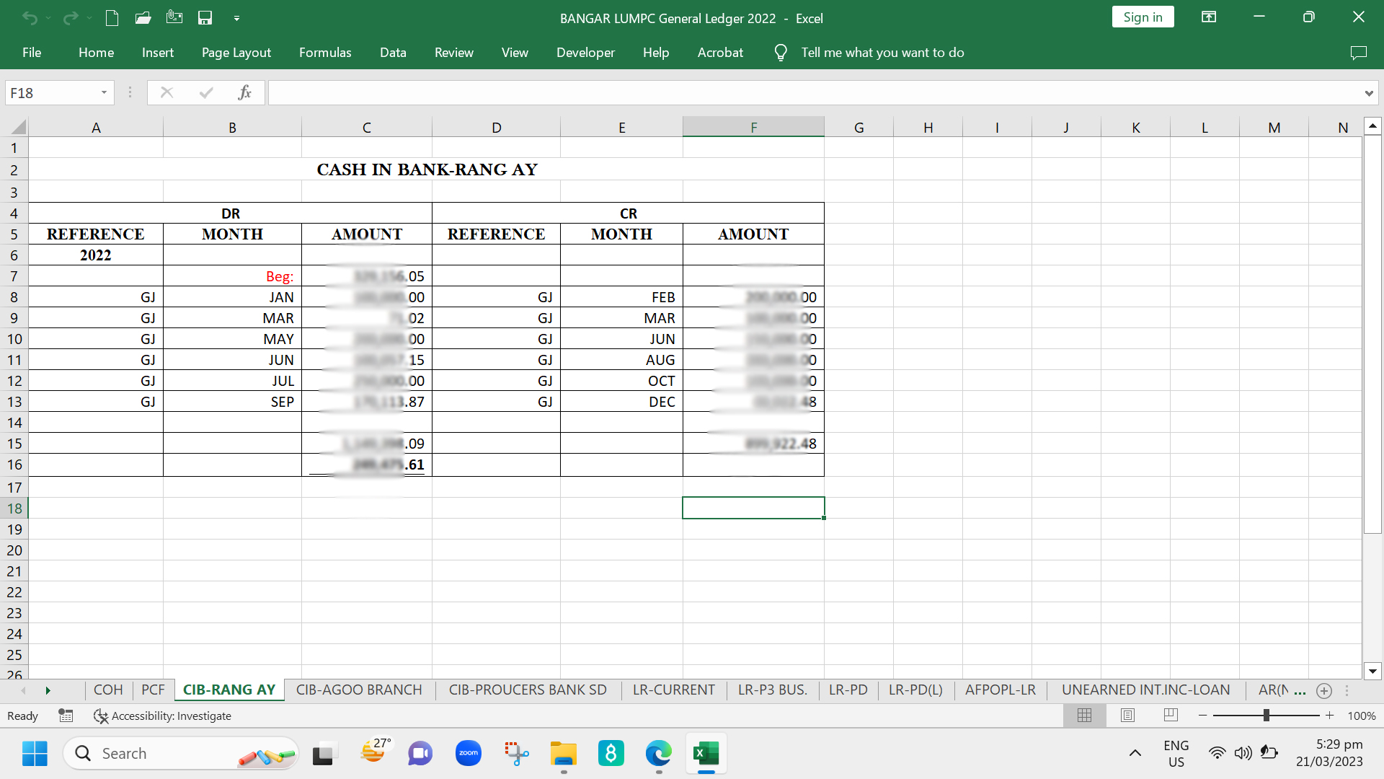
Task: Click Accessibility: Investigate in status bar
Action: tap(163, 716)
